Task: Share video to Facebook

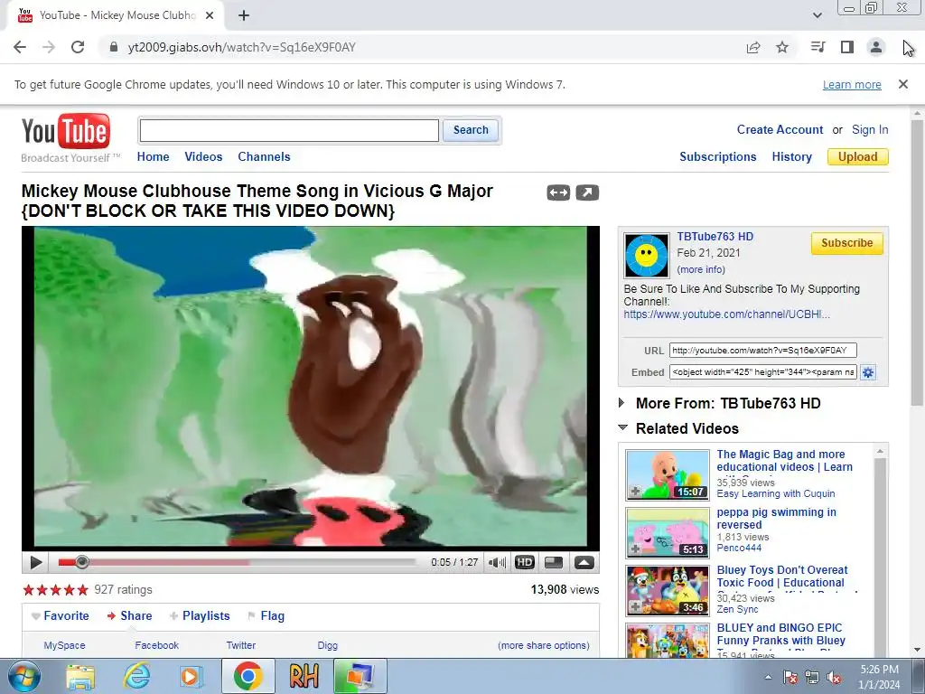Action: pyautogui.click(x=156, y=645)
